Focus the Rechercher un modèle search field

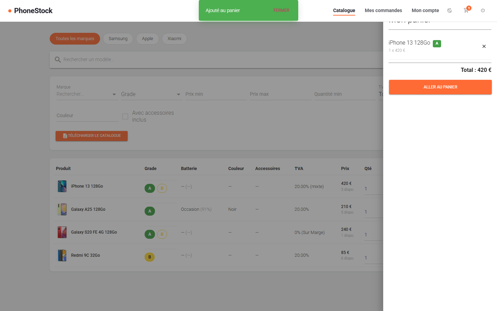pos(221,60)
